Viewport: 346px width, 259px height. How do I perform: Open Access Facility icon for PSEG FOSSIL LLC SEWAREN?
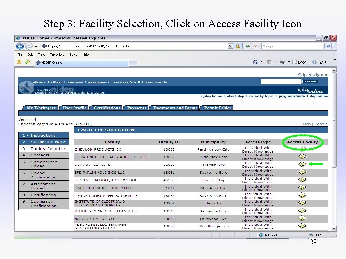pyautogui.click(x=302, y=226)
